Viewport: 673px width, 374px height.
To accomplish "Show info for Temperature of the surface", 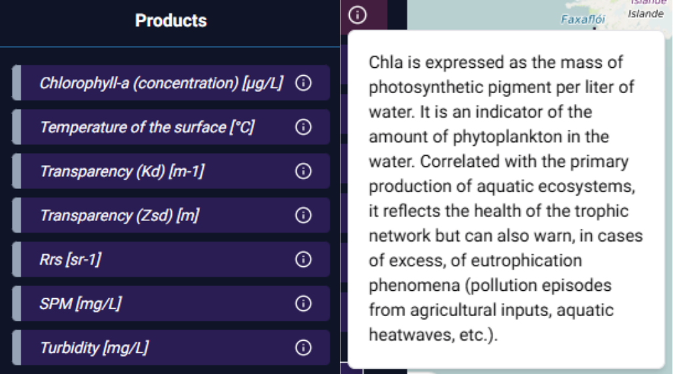I will pyautogui.click(x=303, y=127).
